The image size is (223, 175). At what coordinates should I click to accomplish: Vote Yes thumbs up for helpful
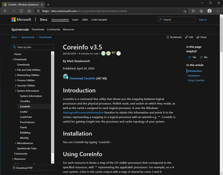click(192, 57)
